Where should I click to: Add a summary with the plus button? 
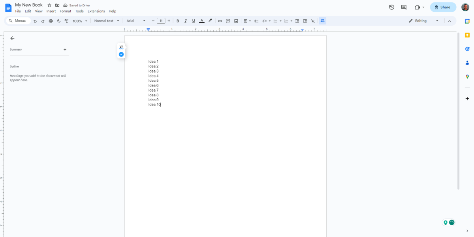pyautogui.click(x=65, y=49)
